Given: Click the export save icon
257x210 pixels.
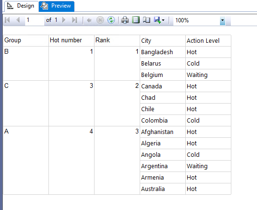Looking at the screenshot, I should (x=157, y=20).
